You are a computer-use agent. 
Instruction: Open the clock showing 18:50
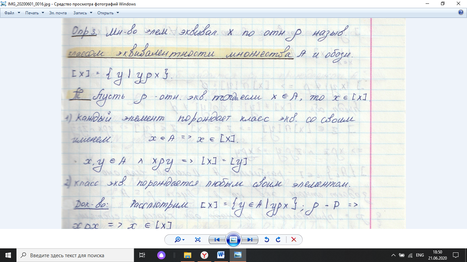(437, 255)
